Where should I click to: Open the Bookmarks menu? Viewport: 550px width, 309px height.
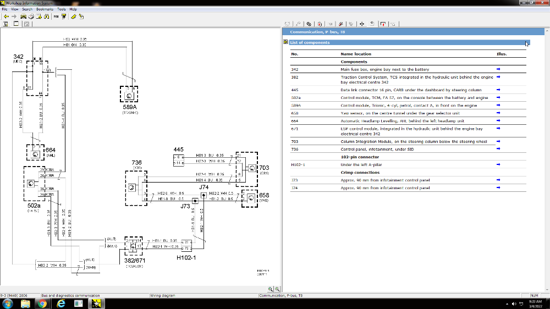pos(44,9)
